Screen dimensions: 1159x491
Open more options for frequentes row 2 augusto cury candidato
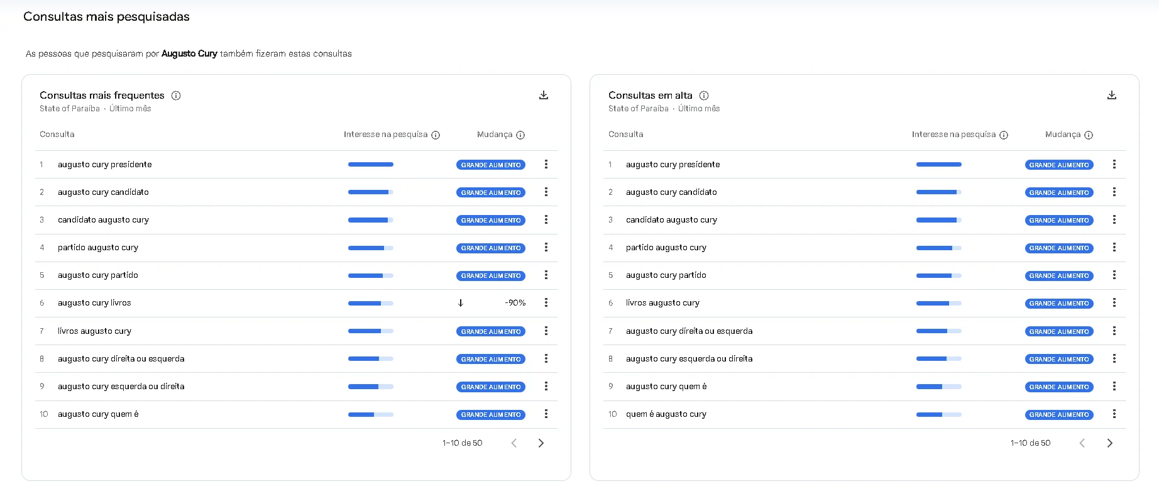click(546, 192)
